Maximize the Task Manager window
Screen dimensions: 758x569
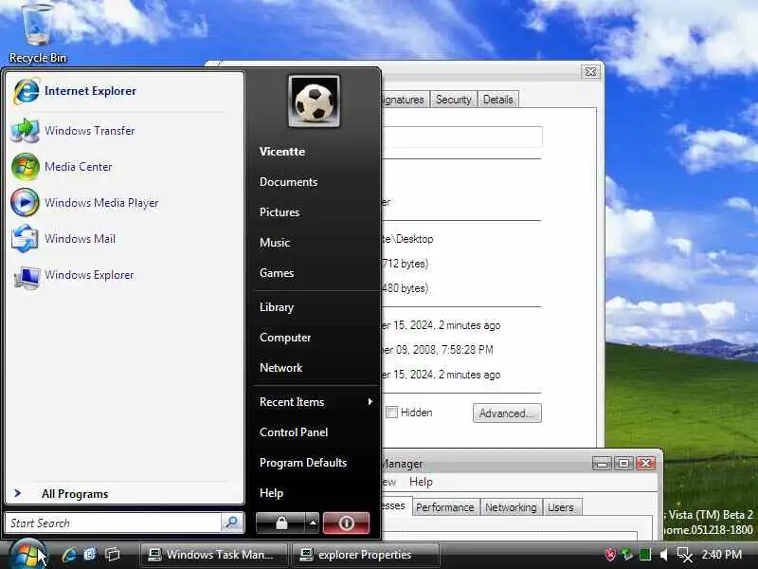[623, 464]
